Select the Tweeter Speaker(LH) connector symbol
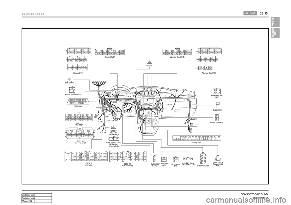The image size is (291, 205). (72, 89)
